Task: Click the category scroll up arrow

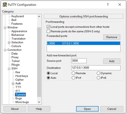Action: pyautogui.click(x=39, y=17)
